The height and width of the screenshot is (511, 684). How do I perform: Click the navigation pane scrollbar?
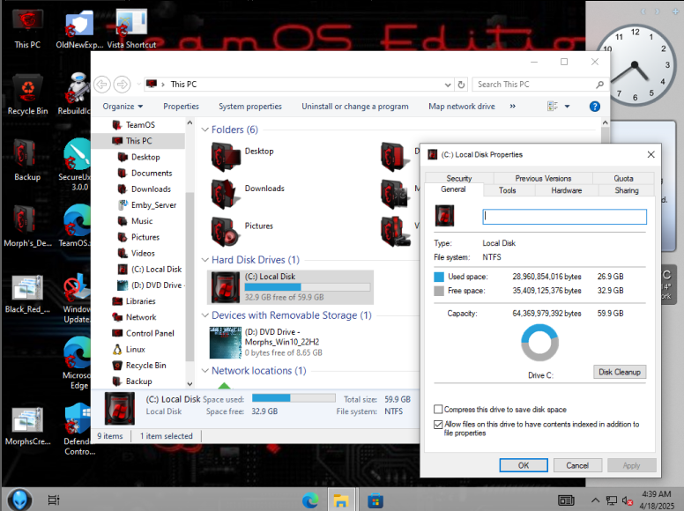tap(190, 277)
